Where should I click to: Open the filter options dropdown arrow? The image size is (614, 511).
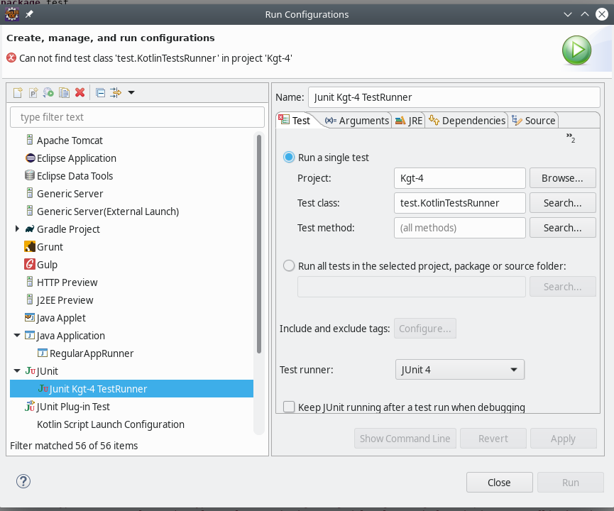click(131, 93)
